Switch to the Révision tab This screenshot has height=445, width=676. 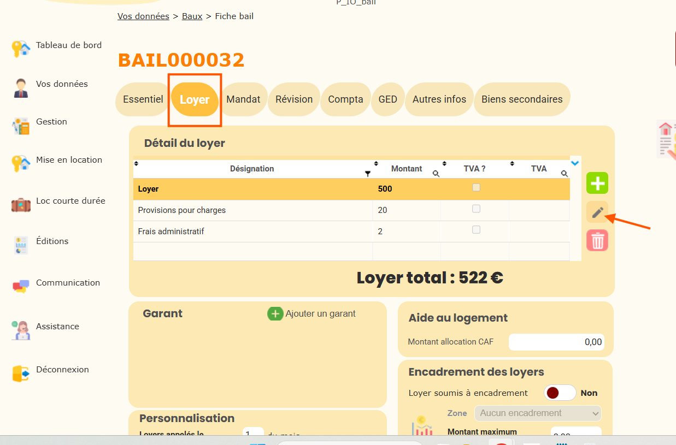(294, 99)
